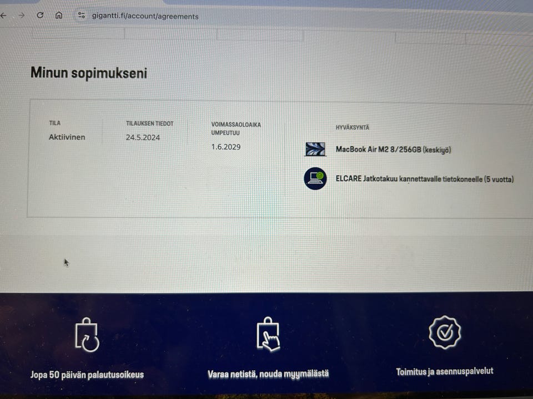Click the return-bag palautusoikeus icon

(x=87, y=335)
